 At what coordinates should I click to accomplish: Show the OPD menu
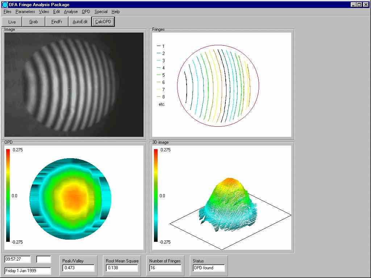pos(86,12)
